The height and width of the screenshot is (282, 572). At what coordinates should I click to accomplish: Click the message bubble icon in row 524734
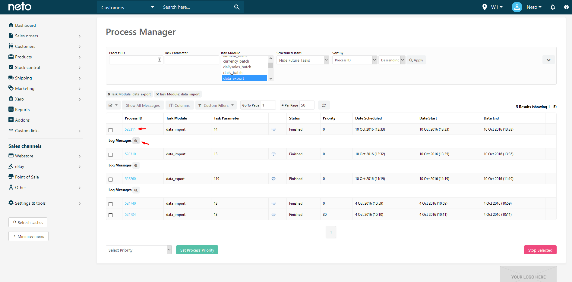(273, 215)
